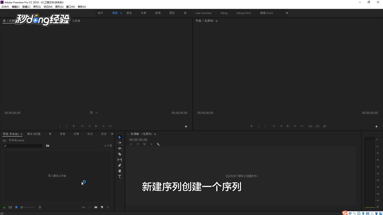This screenshot has width=383, height=215.
Task: Switch to 图形 workspace
Action: [x=172, y=13]
